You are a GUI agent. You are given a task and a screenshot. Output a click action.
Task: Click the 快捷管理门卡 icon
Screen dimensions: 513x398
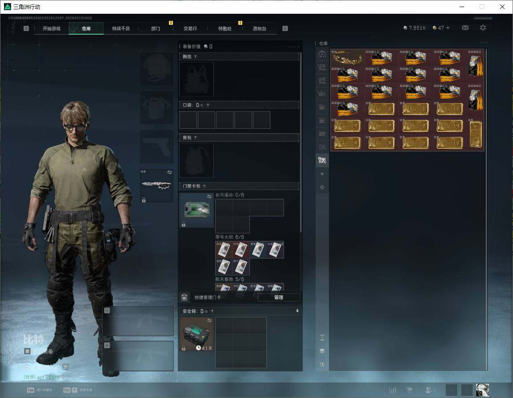click(184, 297)
